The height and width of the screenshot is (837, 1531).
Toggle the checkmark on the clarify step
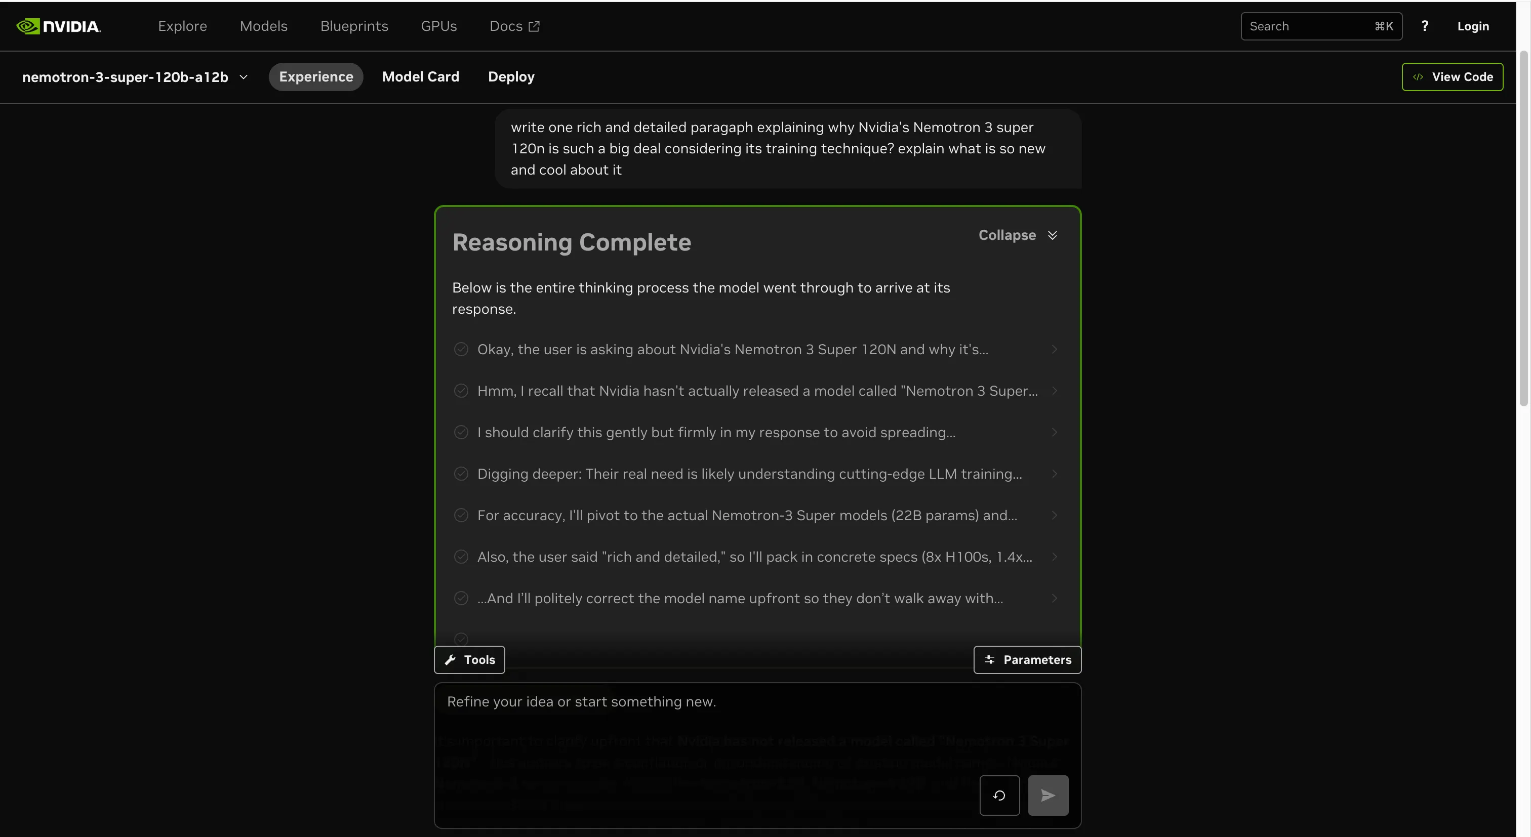pyautogui.click(x=461, y=432)
